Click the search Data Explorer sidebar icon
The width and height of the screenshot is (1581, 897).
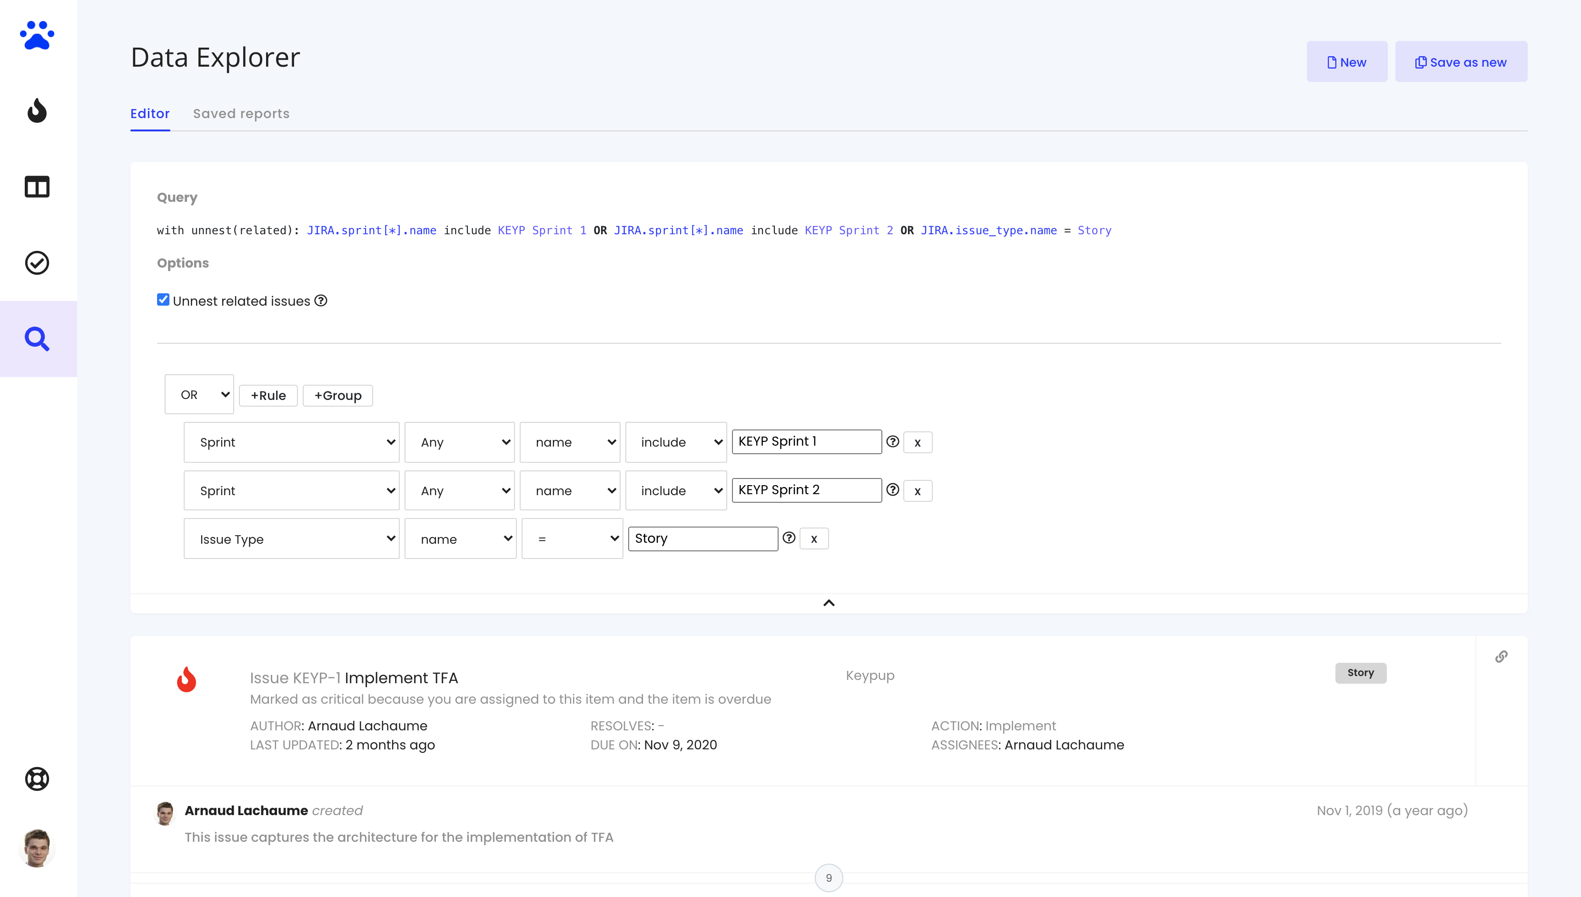tap(37, 338)
